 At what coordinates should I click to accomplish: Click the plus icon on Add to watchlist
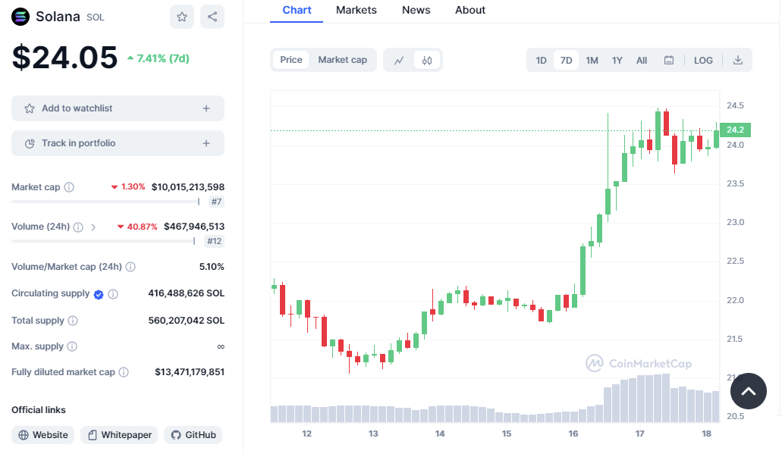(x=206, y=108)
